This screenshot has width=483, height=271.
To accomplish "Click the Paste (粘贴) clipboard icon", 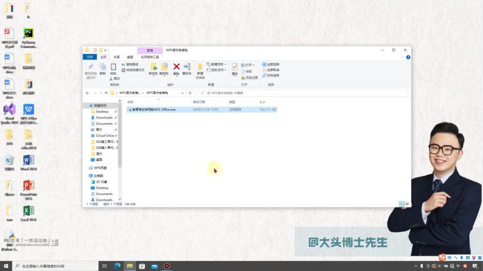I will (113, 69).
